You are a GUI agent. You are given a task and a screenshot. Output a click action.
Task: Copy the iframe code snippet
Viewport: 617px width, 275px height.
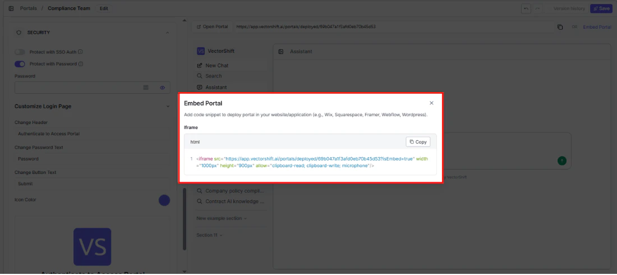click(x=418, y=142)
